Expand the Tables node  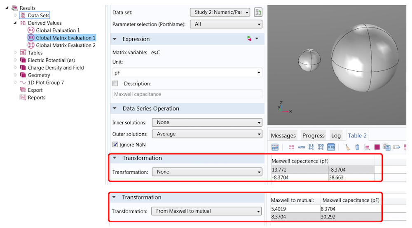click(x=15, y=53)
